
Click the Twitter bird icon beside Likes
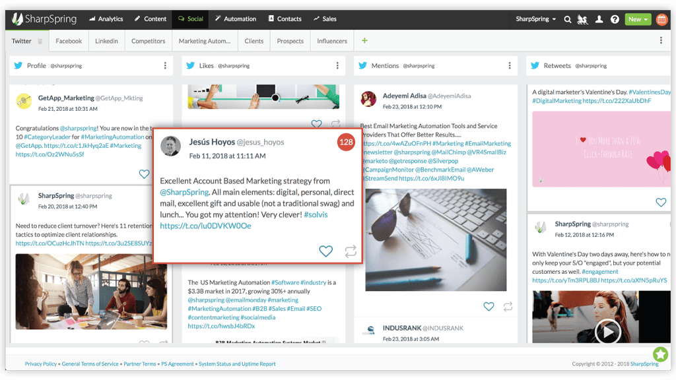tap(190, 65)
